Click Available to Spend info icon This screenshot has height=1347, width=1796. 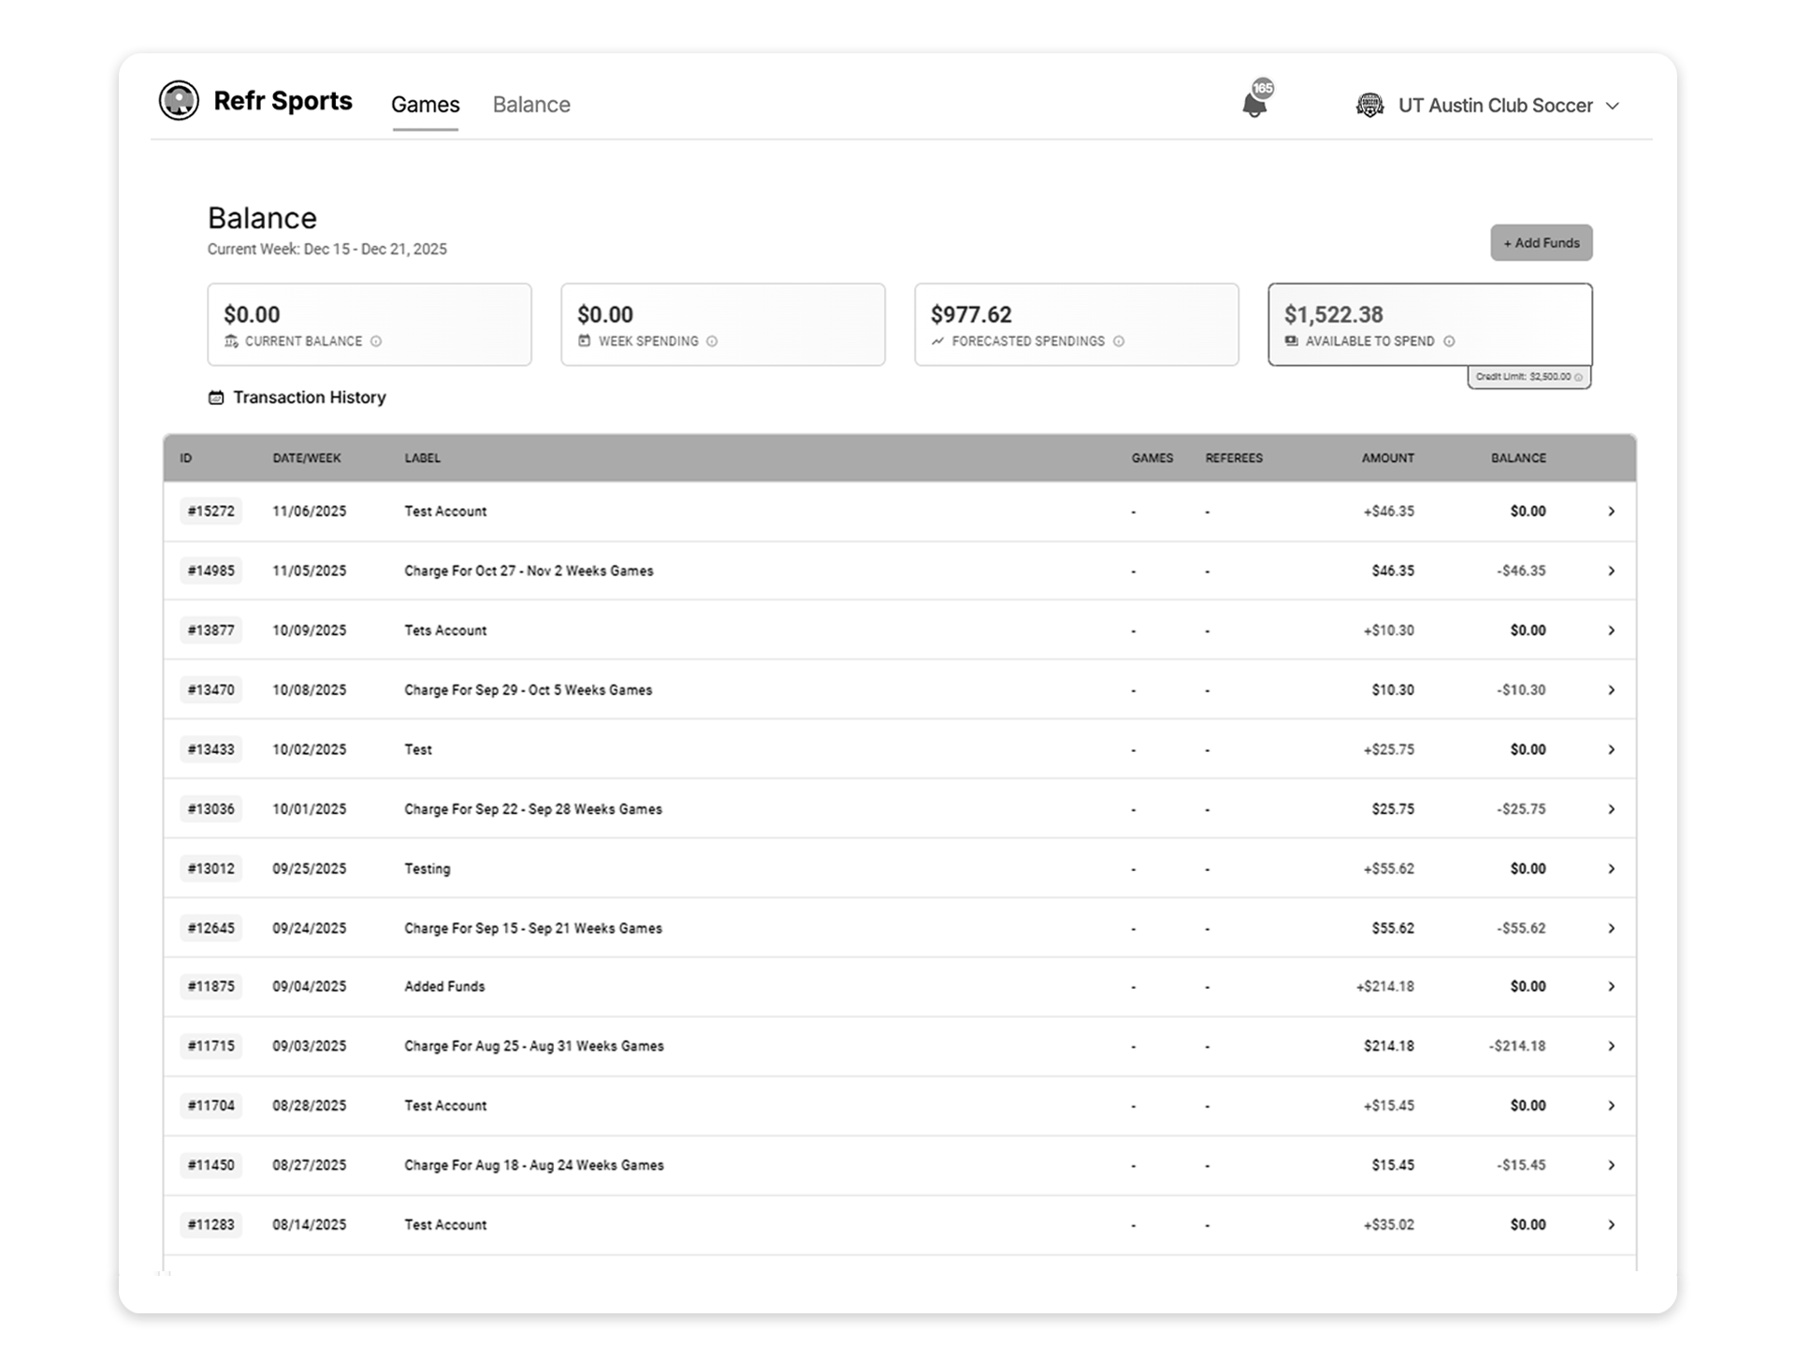(1449, 341)
